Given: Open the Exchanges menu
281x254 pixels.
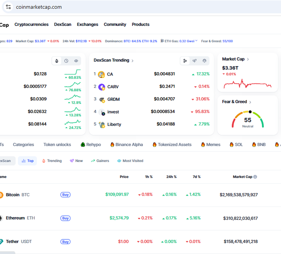Looking at the screenshot, I should (87, 24).
